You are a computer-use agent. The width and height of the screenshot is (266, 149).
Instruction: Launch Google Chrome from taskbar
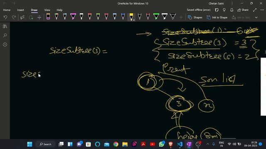pos(116,144)
